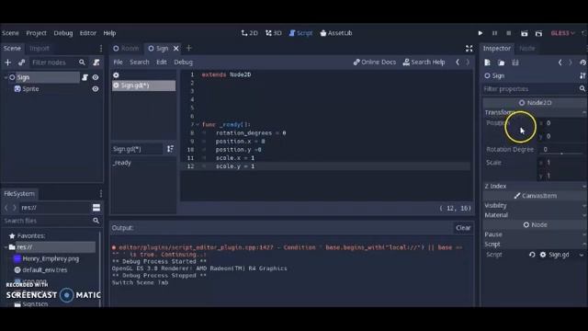Screen dimensions: 588x331
Task: Clear the Output log
Action: (463, 228)
